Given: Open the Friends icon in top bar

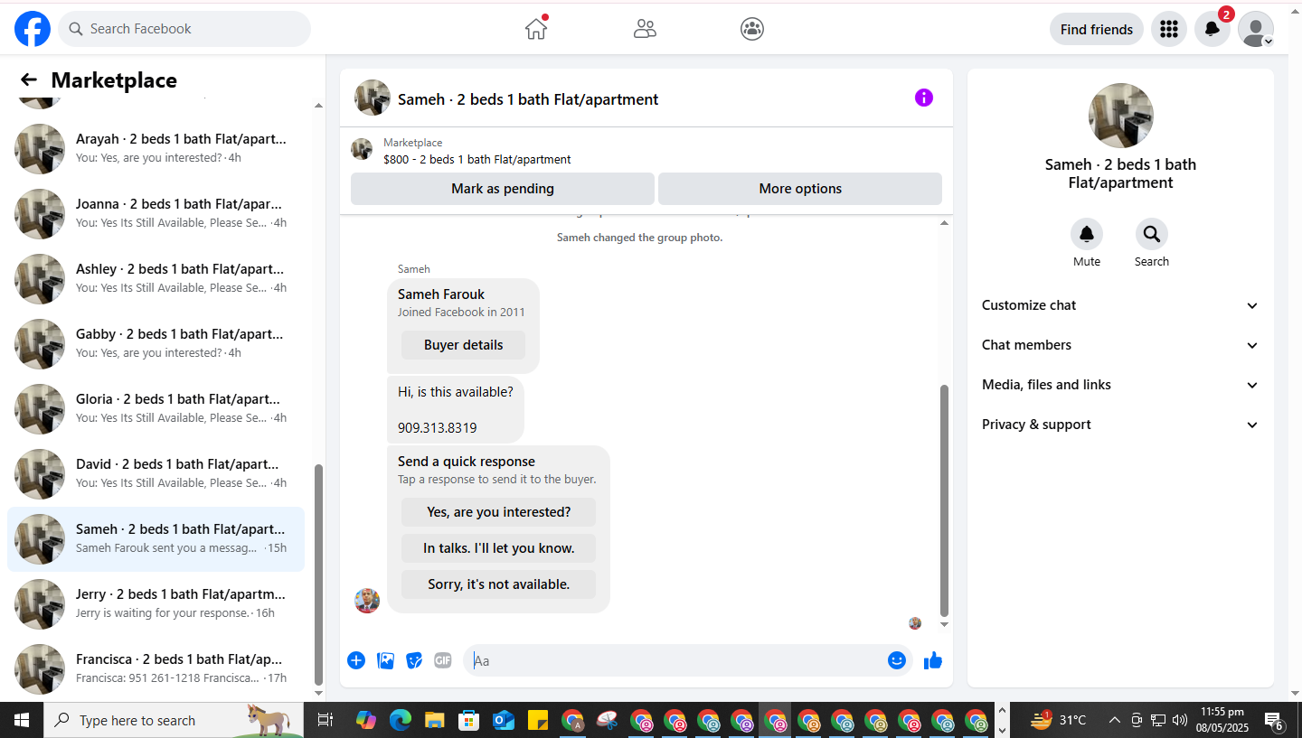Looking at the screenshot, I should click(645, 29).
